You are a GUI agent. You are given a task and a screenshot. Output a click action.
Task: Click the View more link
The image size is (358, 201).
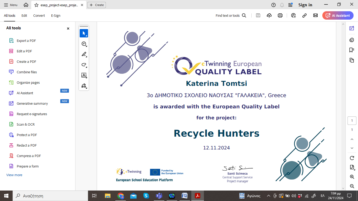click(14, 175)
